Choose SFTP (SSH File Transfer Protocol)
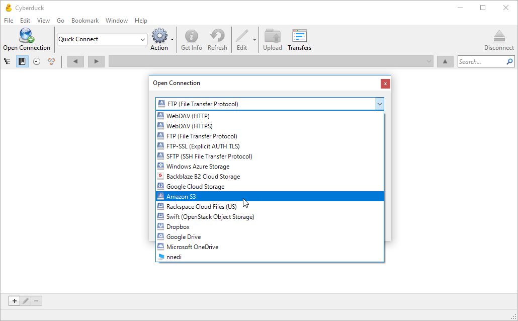The width and height of the screenshot is (518, 321). 209,156
